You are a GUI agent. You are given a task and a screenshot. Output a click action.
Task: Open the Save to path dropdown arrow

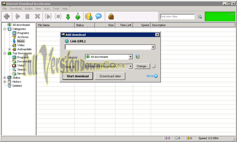[131, 66]
